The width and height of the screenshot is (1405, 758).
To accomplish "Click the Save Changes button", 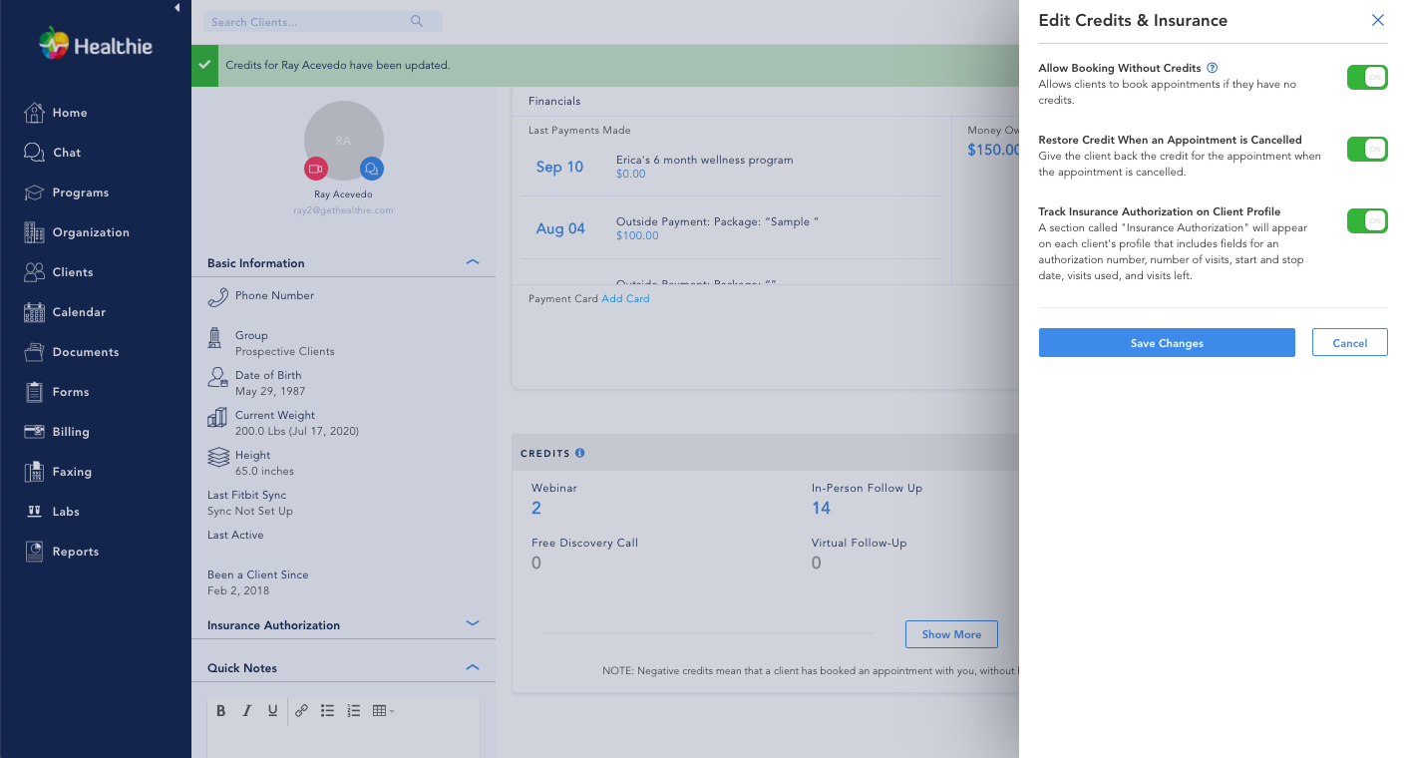I will 1167,343.
